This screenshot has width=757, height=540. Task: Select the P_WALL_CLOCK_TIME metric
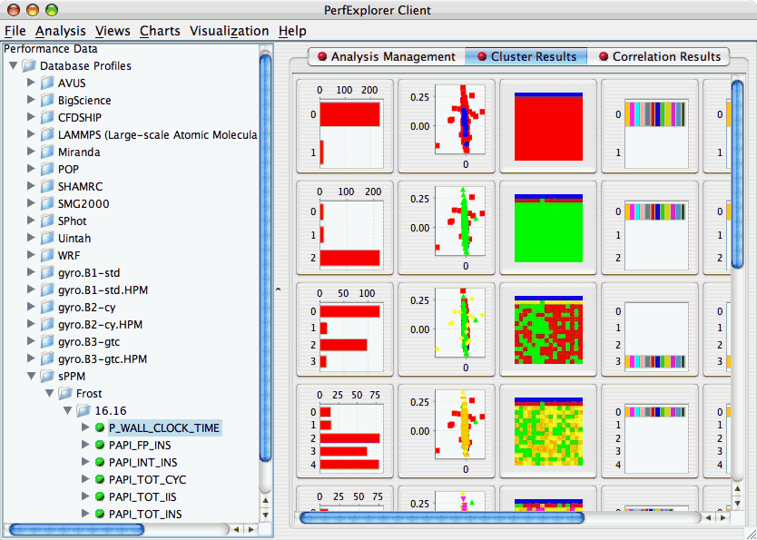click(x=163, y=427)
